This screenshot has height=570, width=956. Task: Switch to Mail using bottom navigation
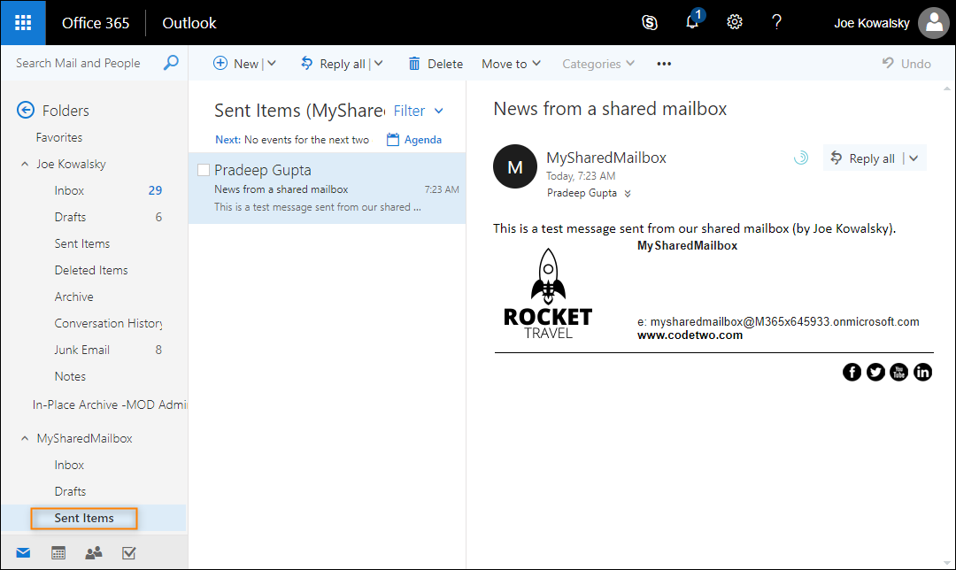click(x=24, y=551)
